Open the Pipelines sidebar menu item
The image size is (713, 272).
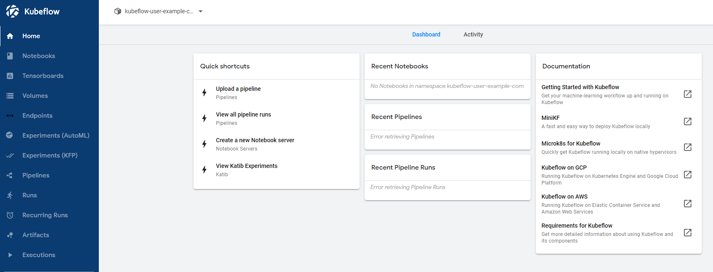coord(36,175)
